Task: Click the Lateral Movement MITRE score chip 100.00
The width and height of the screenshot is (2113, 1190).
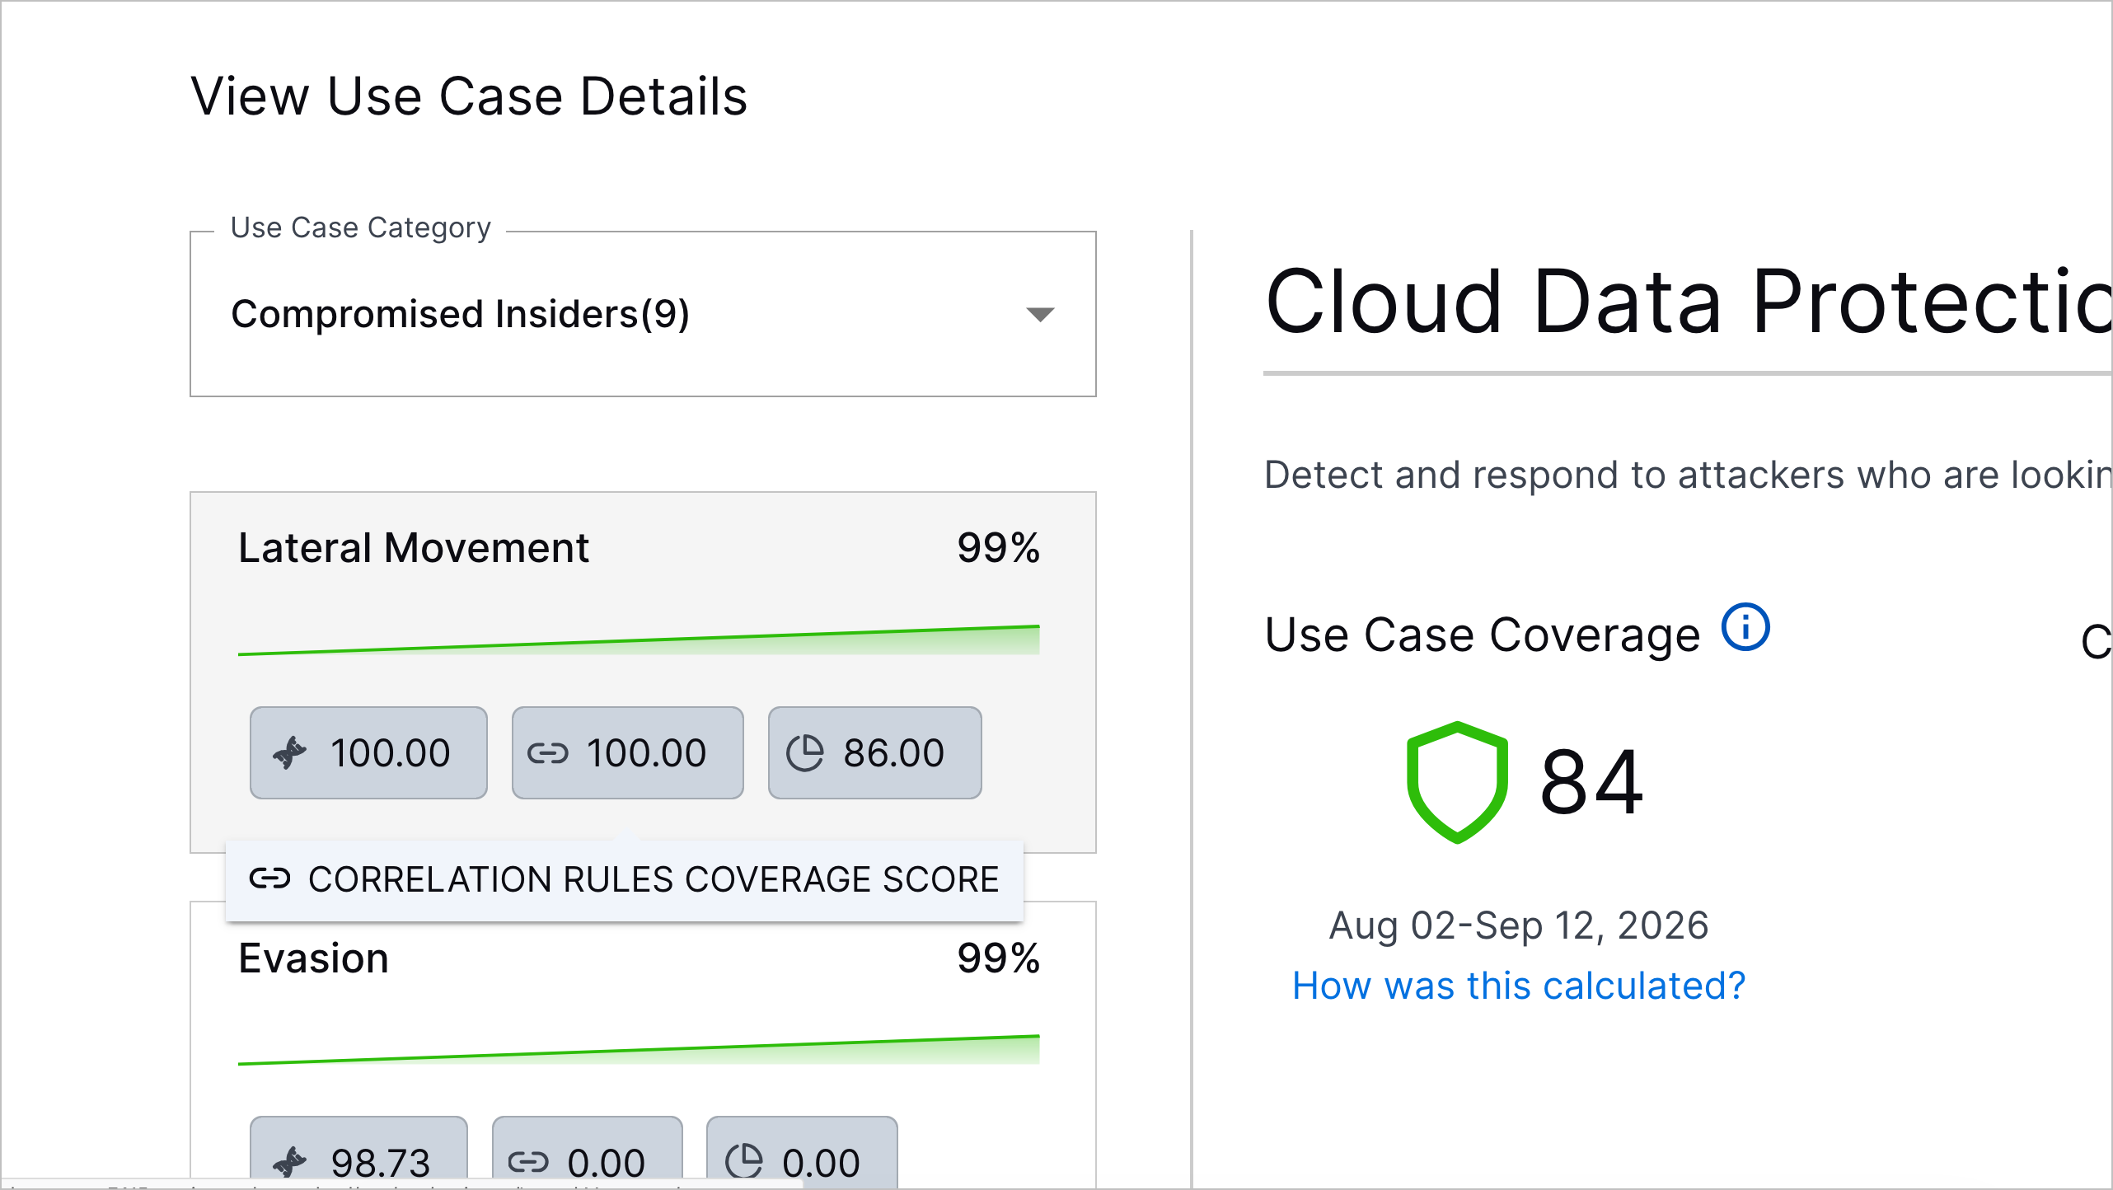Action: 368,752
